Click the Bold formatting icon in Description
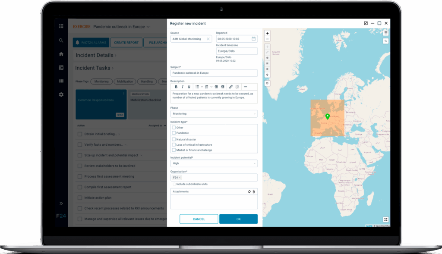The width and height of the screenshot is (442, 254). click(176, 87)
